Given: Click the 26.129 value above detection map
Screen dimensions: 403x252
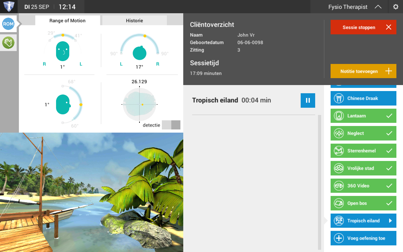Looking at the screenshot, I should [x=139, y=82].
